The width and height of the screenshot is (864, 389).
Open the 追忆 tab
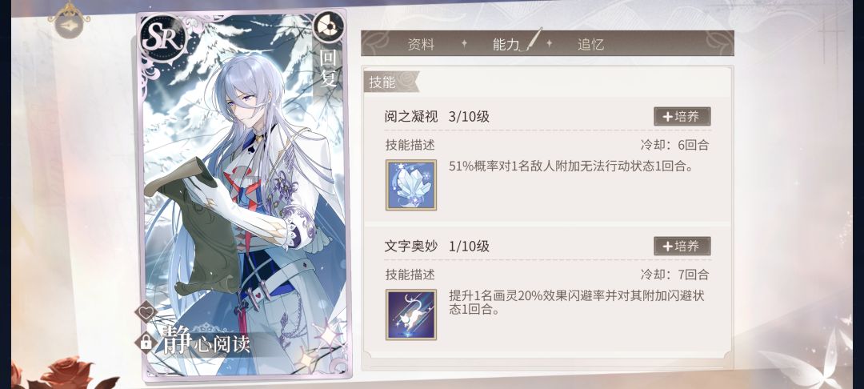590,45
